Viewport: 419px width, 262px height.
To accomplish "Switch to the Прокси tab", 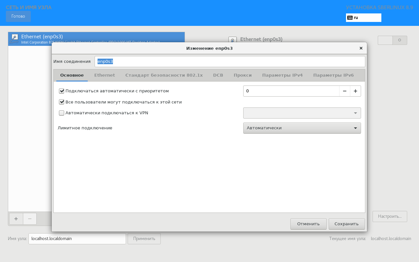I will pyautogui.click(x=243, y=75).
